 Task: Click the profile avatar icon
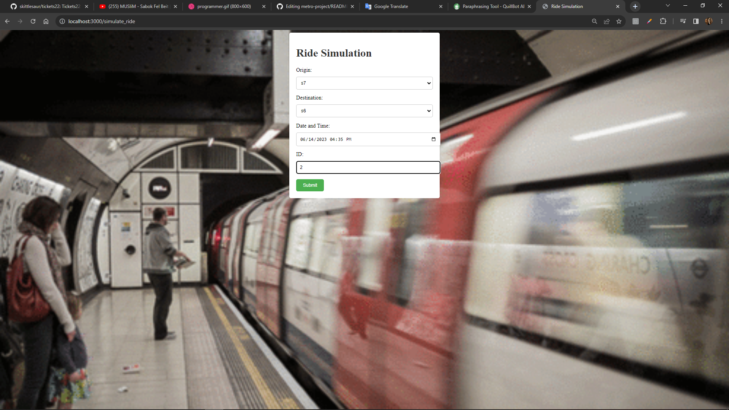coord(709,21)
